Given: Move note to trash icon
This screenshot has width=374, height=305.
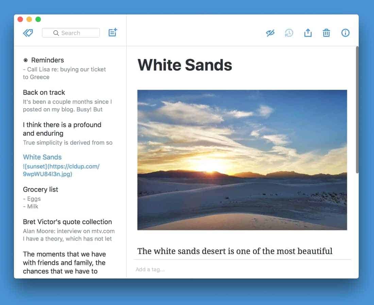Looking at the screenshot, I should pyautogui.click(x=326, y=33).
